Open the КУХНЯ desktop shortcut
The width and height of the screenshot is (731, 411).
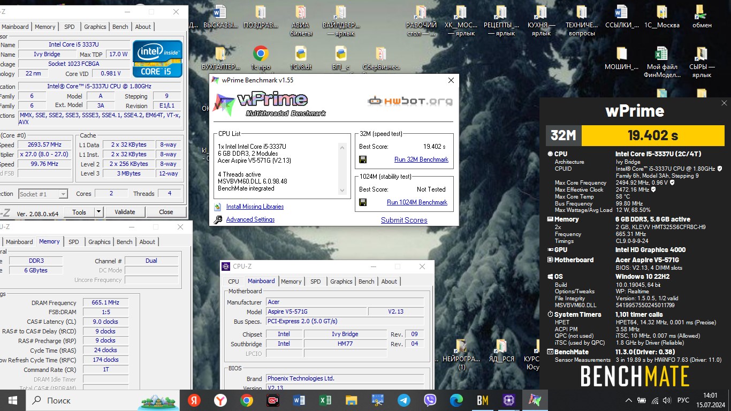541,20
